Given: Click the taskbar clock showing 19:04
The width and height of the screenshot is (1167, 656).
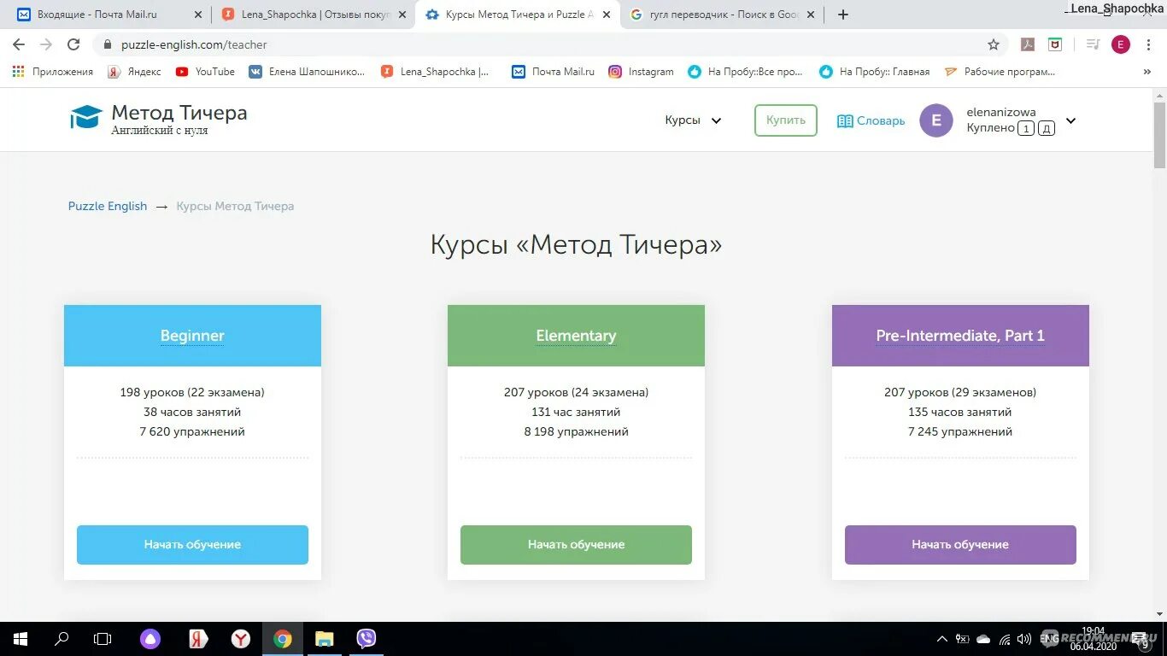Looking at the screenshot, I should [1093, 638].
